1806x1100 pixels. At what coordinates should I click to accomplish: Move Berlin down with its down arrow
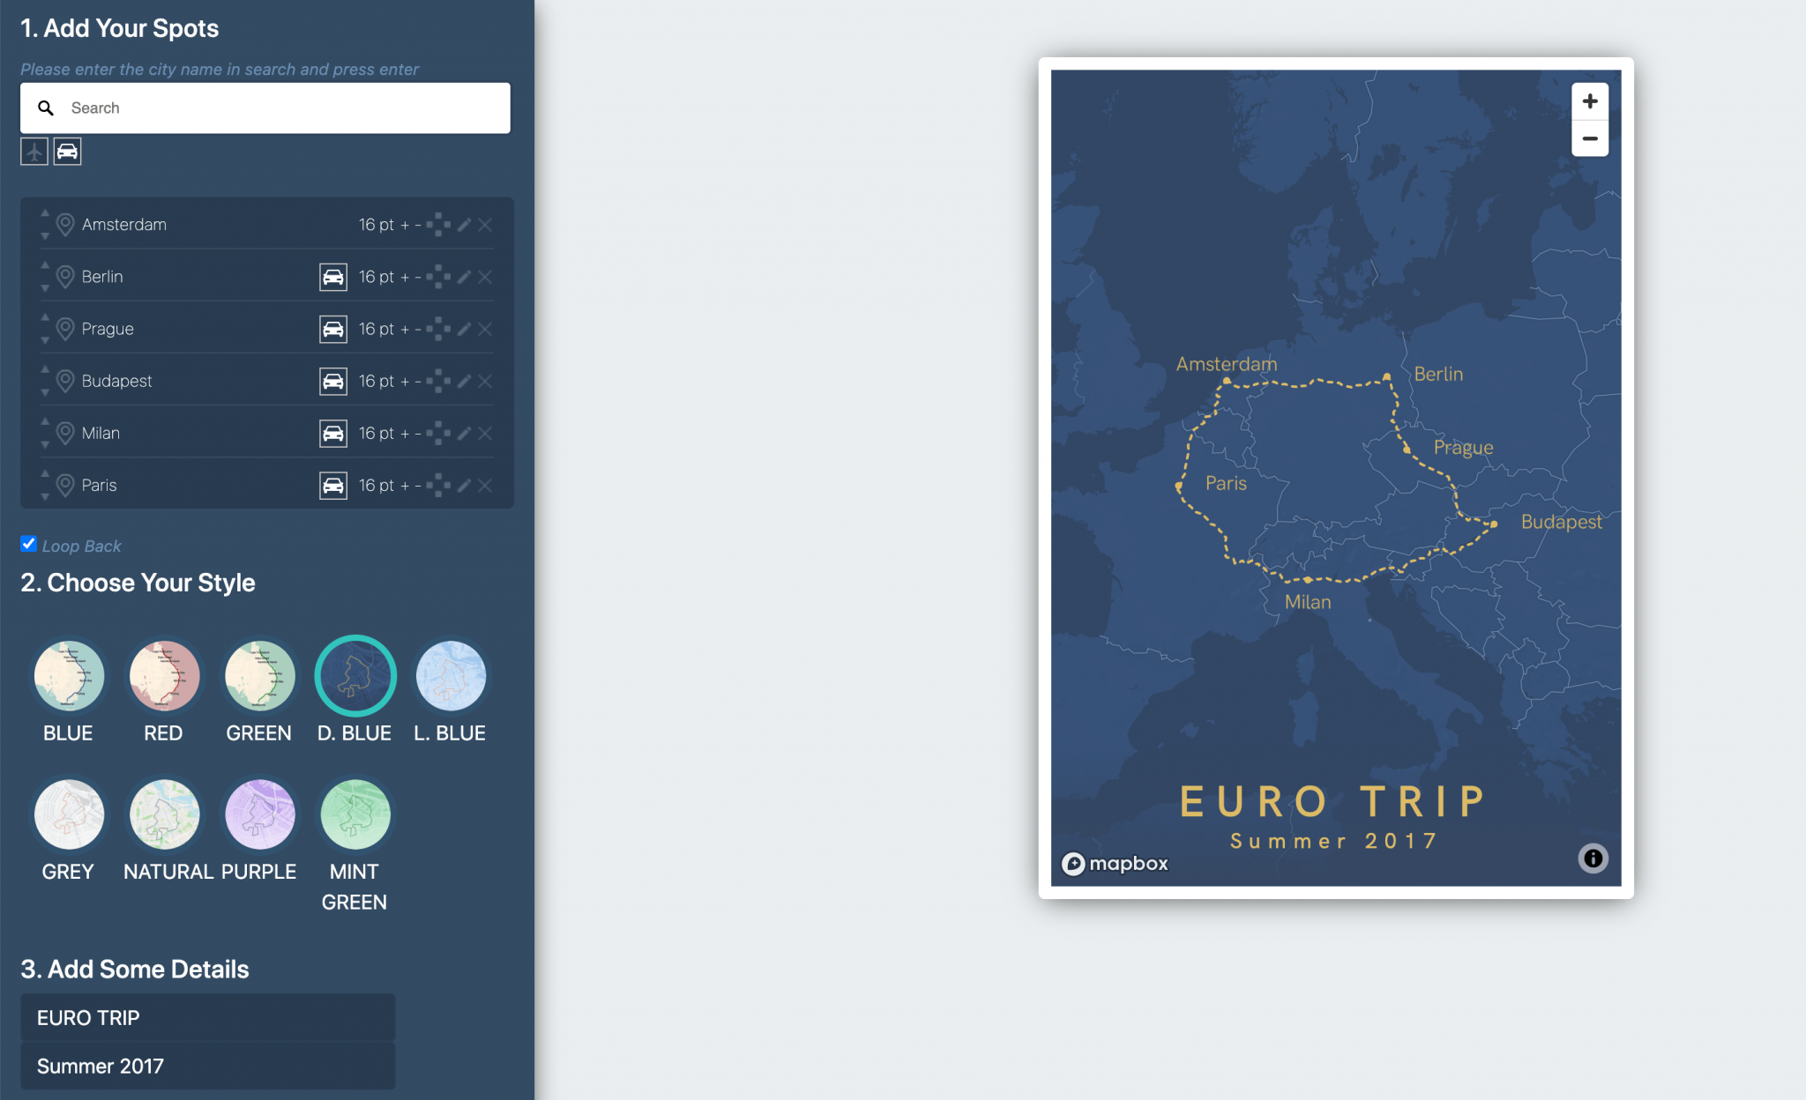[x=45, y=288]
